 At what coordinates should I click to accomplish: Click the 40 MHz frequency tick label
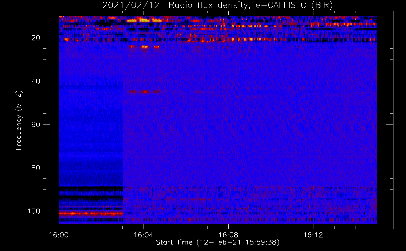click(x=36, y=81)
